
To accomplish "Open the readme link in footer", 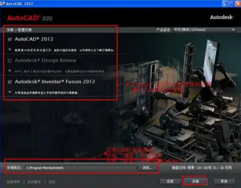I will (52, 182).
